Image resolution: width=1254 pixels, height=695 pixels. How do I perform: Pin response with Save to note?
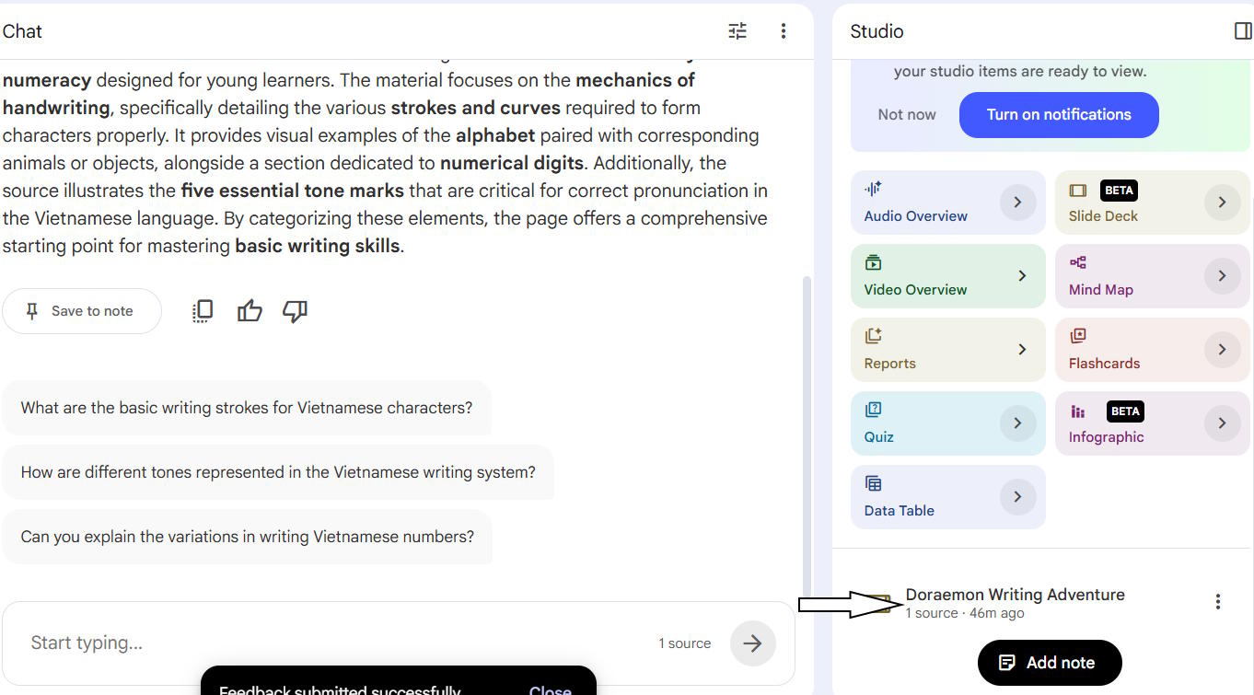click(x=82, y=311)
